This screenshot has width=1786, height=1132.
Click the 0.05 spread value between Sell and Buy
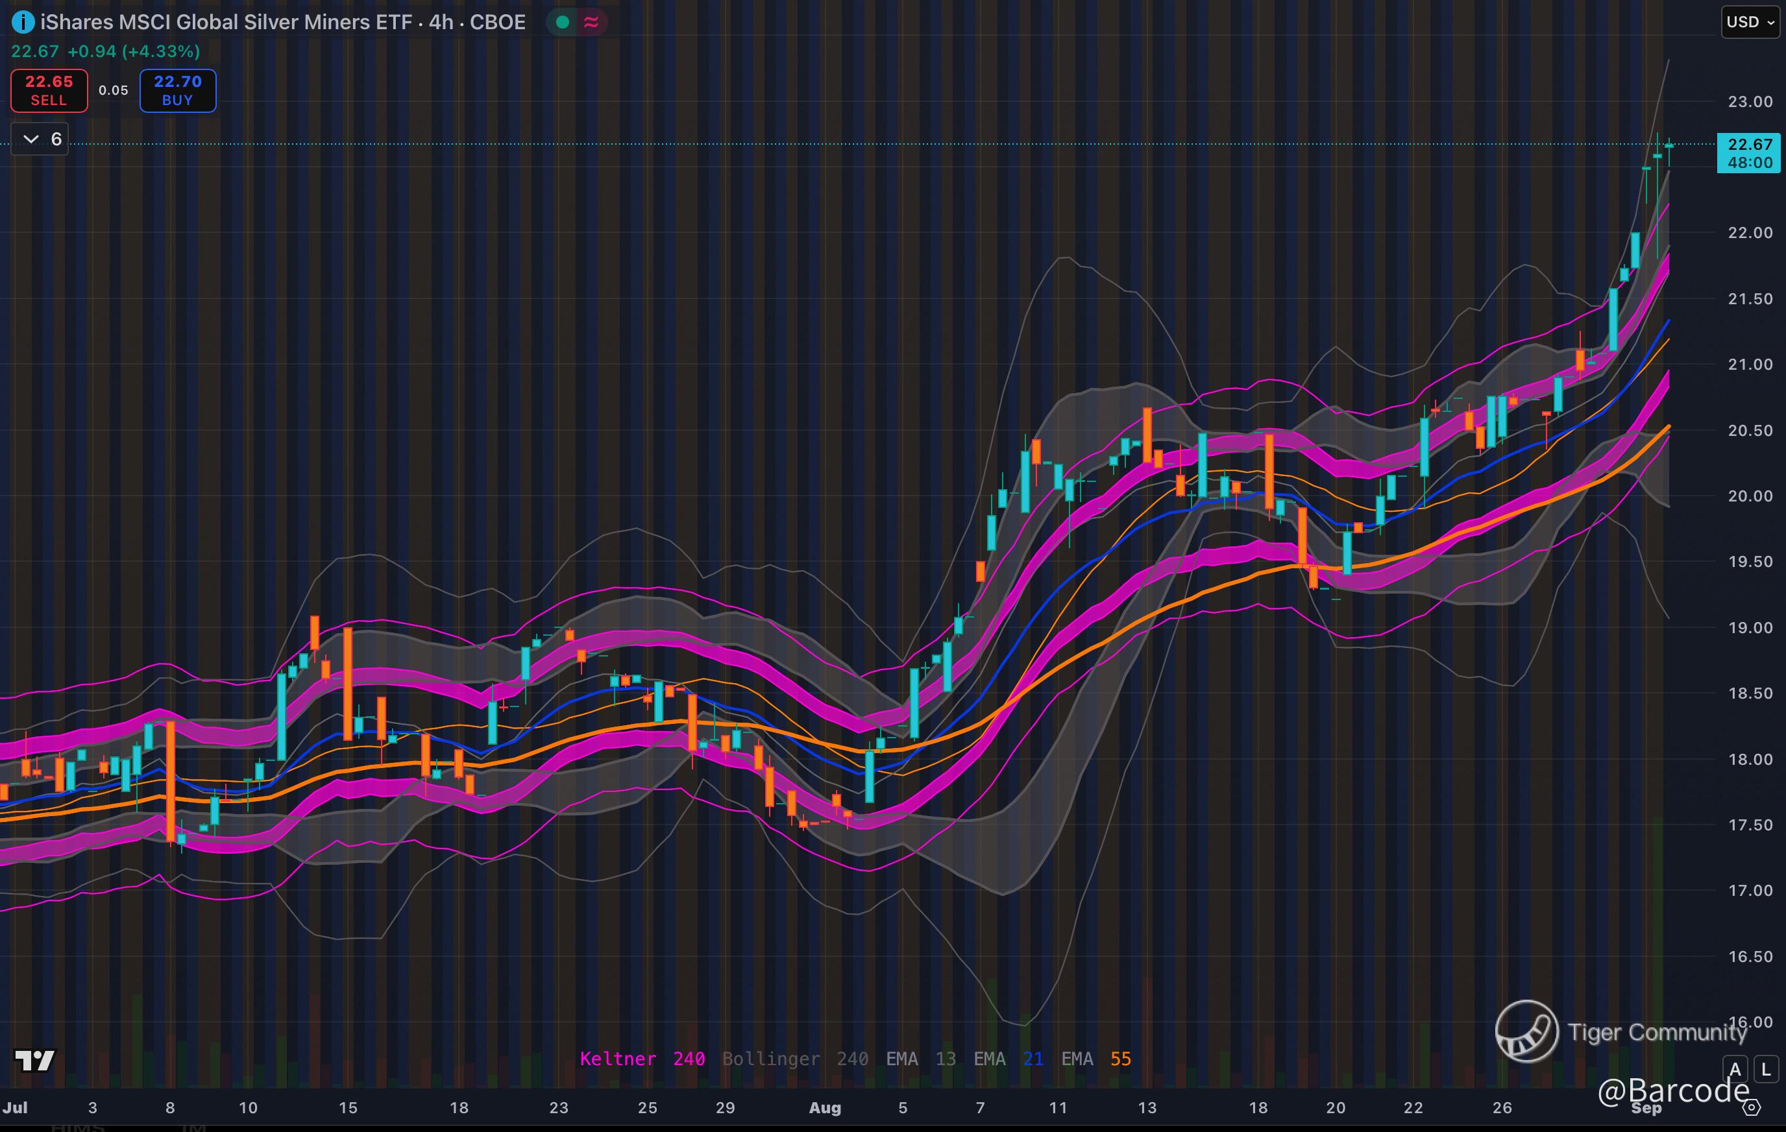114,90
